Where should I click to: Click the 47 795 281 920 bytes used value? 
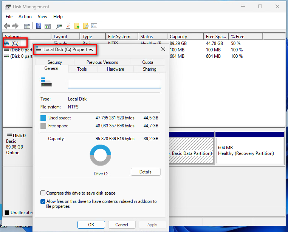click(115, 118)
